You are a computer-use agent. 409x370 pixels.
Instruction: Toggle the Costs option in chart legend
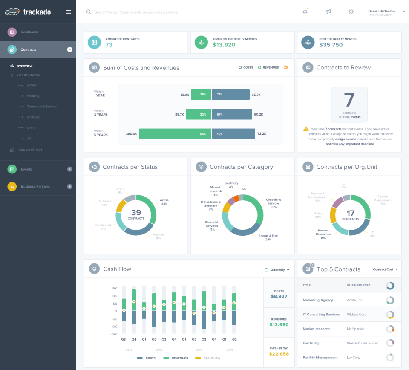pos(245,67)
